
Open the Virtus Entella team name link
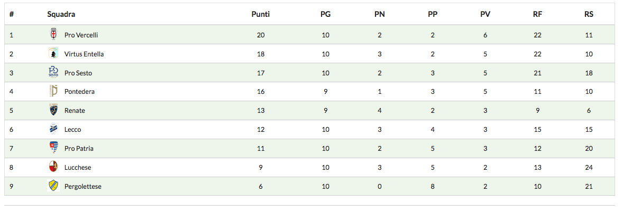(x=84, y=54)
